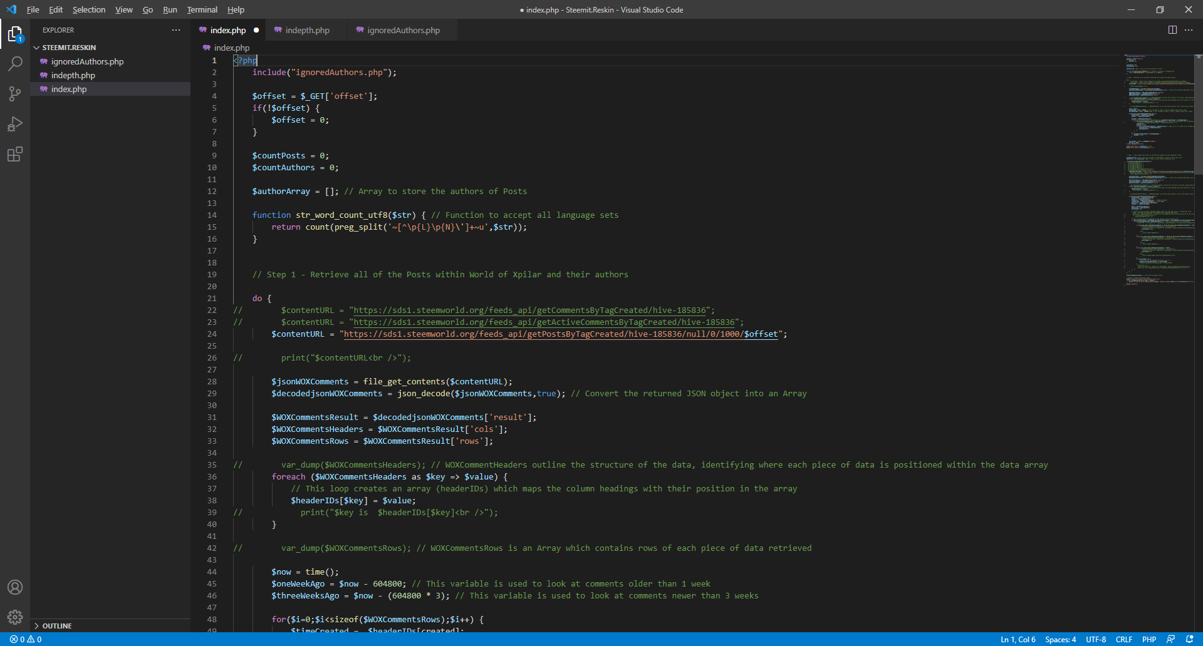1203x646 pixels.
Task: Open the notifications bell in status bar
Action: coord(1189,639)
